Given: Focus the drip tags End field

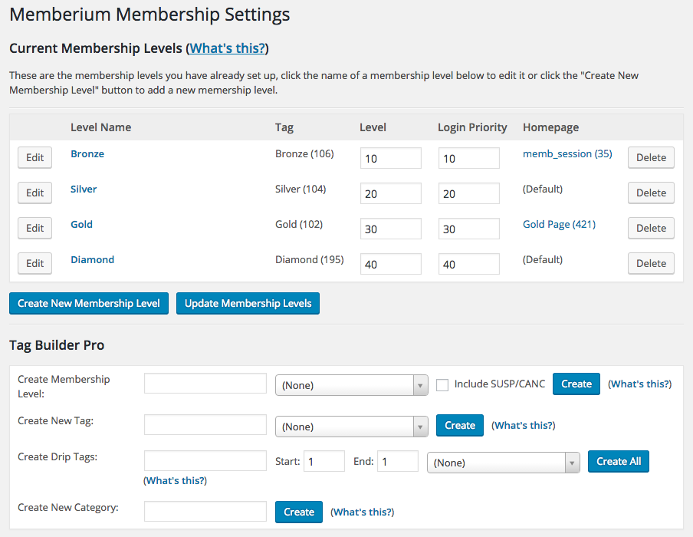Looking at the screenshot, I should [398, 461].
